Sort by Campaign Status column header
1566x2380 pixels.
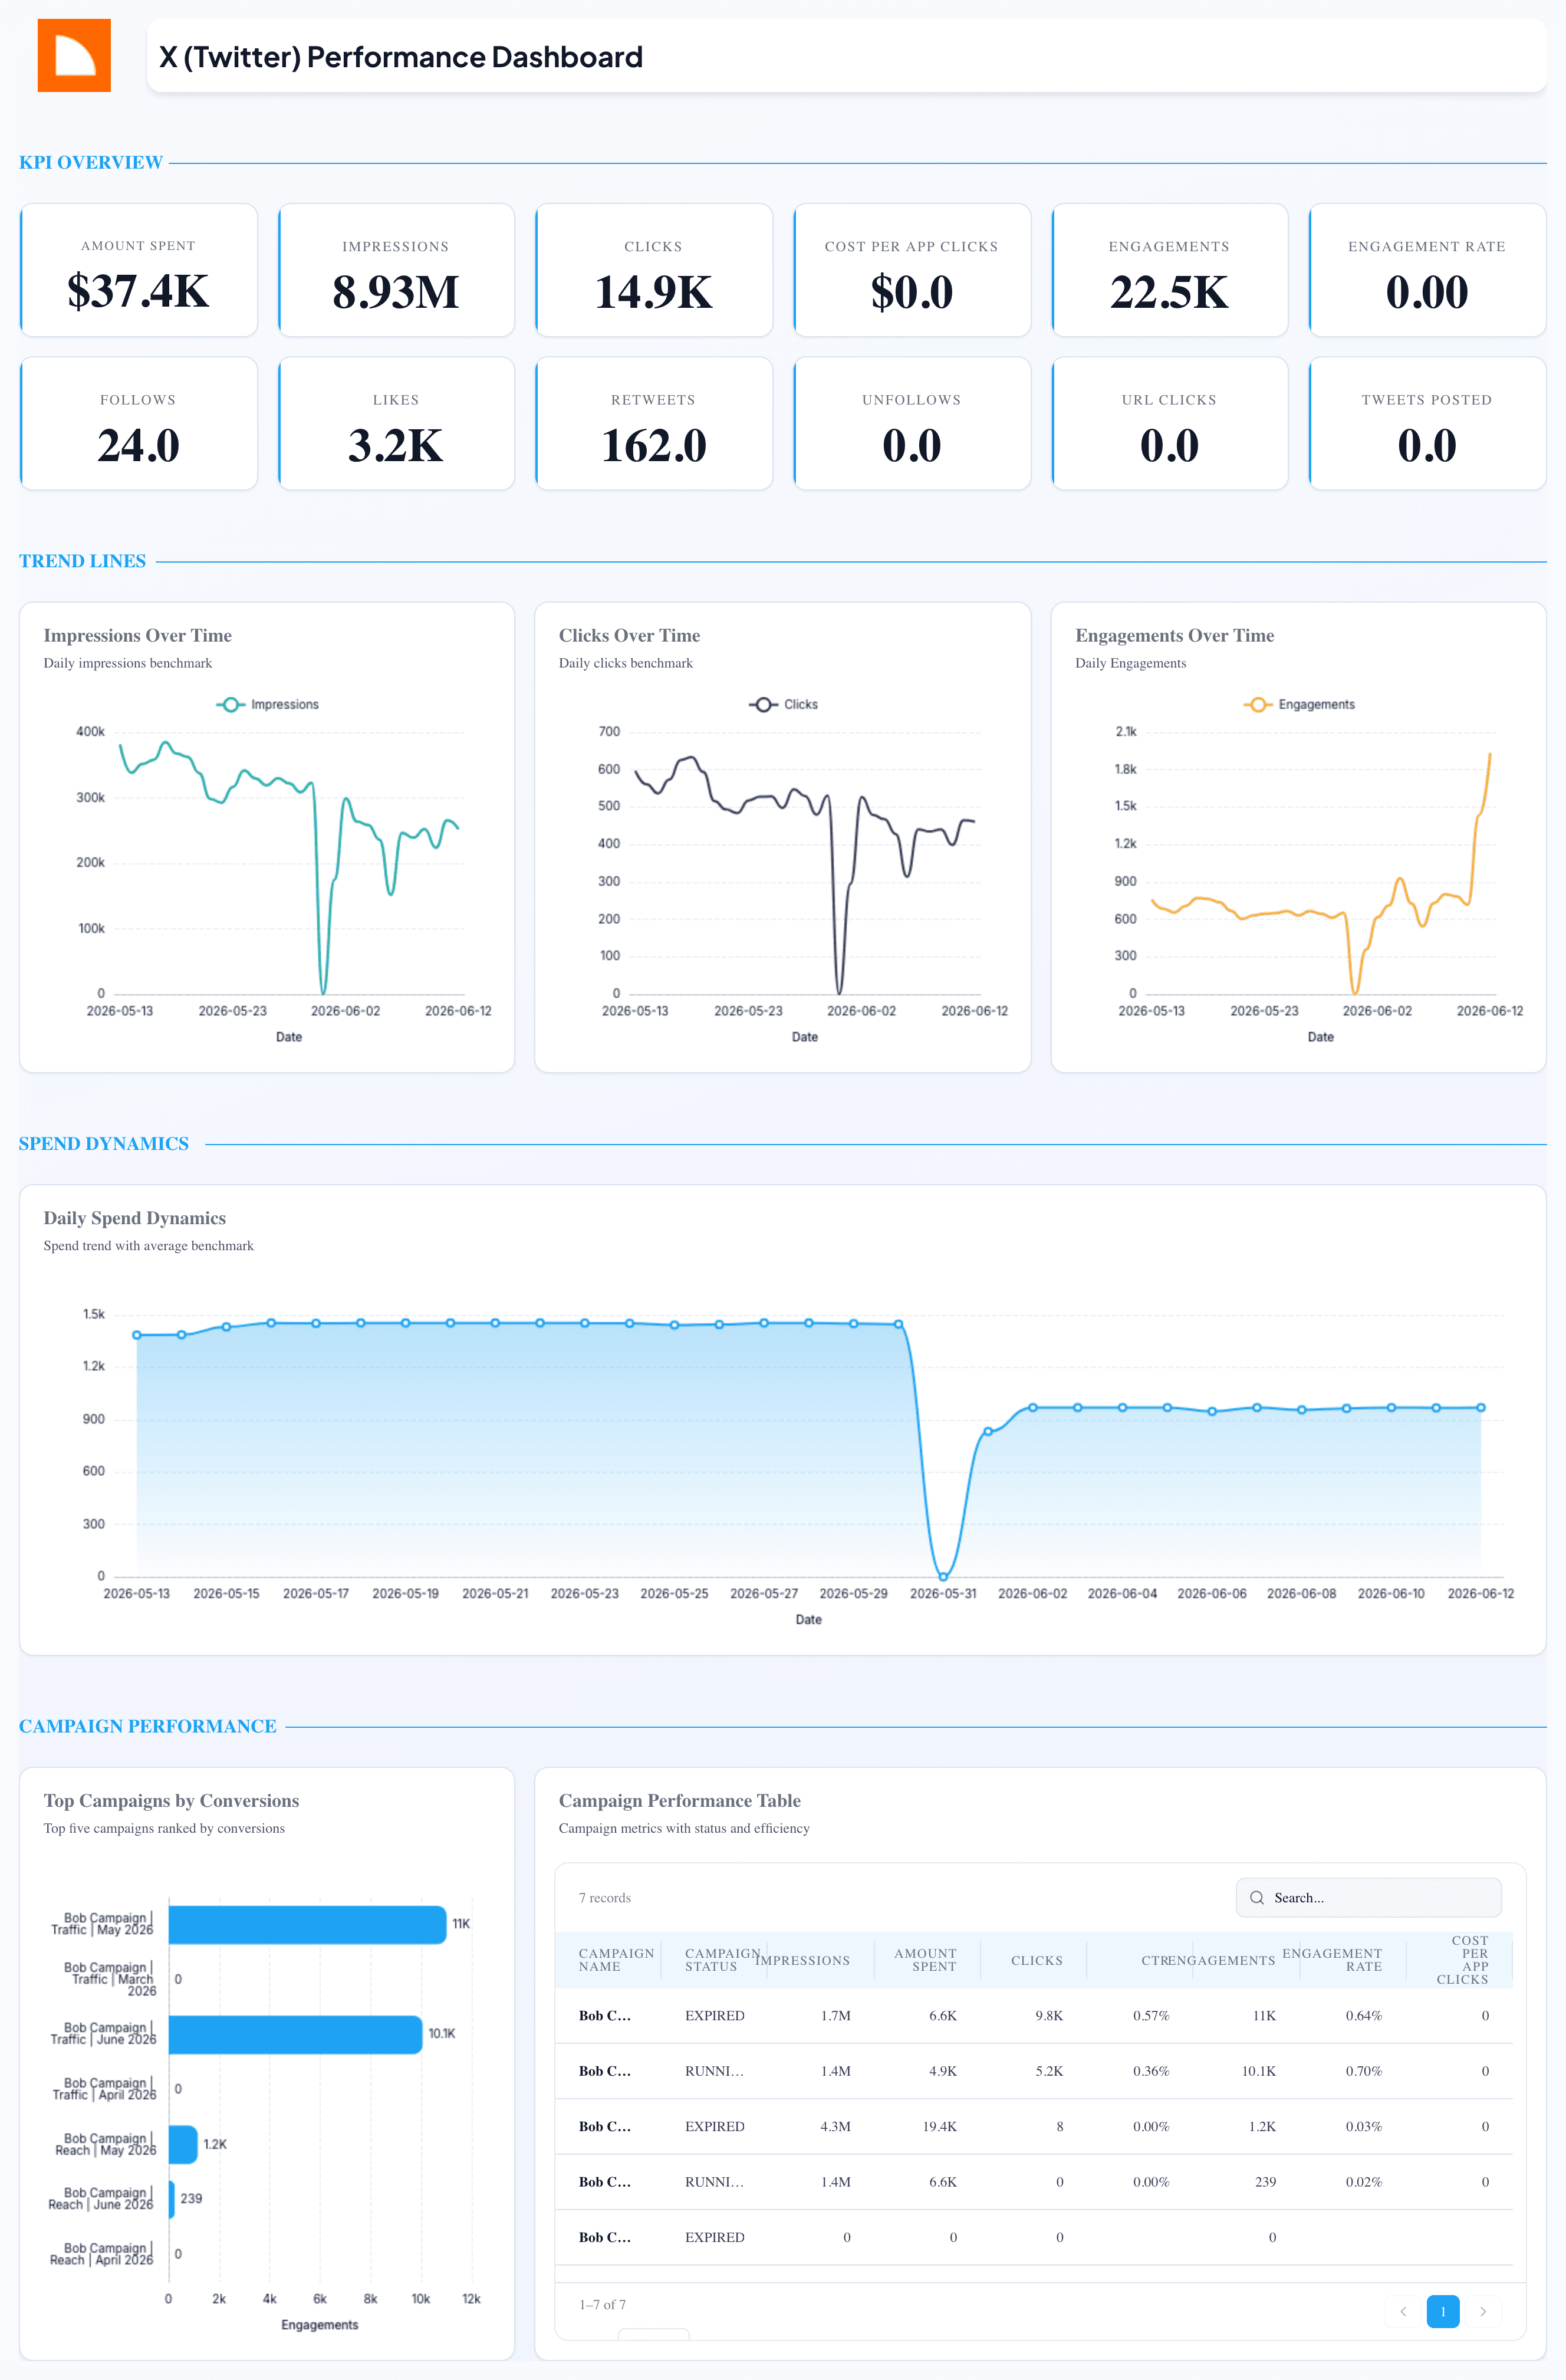coord(722,1959)
